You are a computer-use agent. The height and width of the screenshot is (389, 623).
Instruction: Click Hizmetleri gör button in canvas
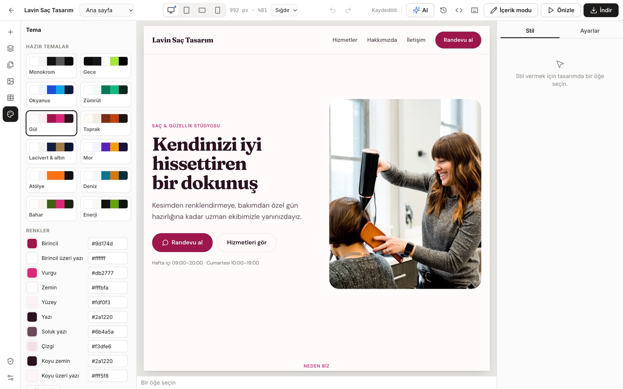(x=247, y=243)
